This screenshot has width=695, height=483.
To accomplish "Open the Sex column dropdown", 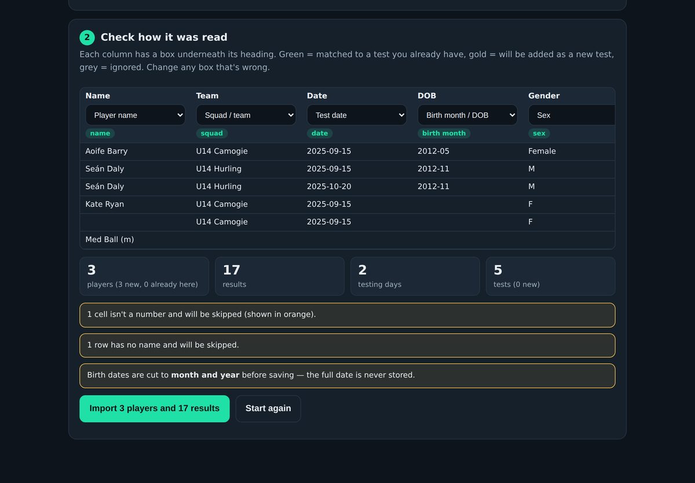I will (x=572, y=115).
